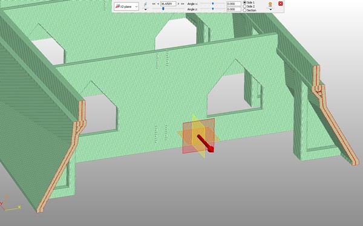
Task: Click the Angle x slider
Action: (x=213, y=4)
